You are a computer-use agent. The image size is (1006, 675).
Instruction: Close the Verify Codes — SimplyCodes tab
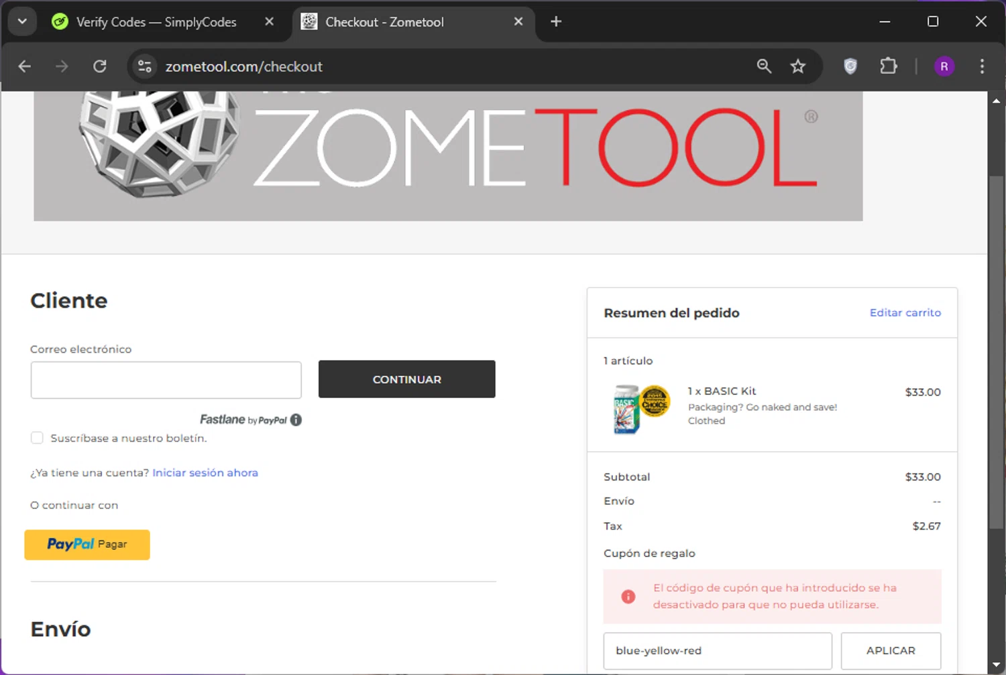[x=269, y=21]
